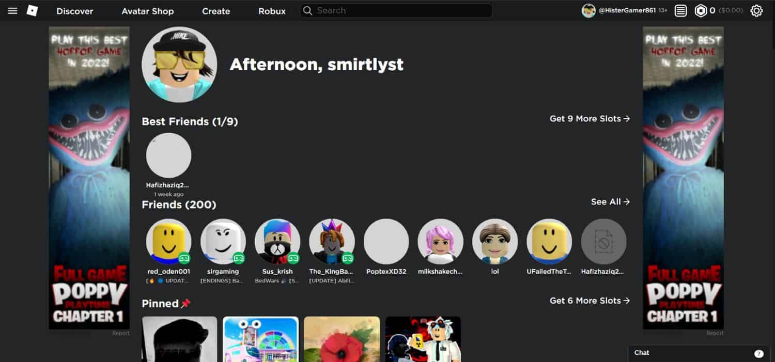Open the large profile avatar beside the greeting
The height and width of the screenshot is (362, 775).
pyautogui.click(x=179, y=65)
